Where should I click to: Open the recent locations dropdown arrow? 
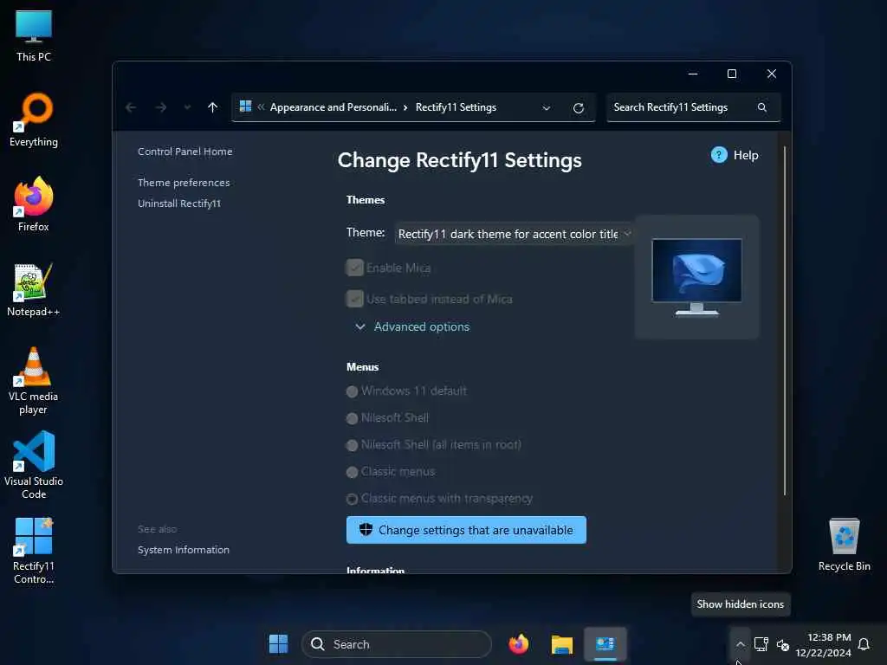tap(187, 107)
